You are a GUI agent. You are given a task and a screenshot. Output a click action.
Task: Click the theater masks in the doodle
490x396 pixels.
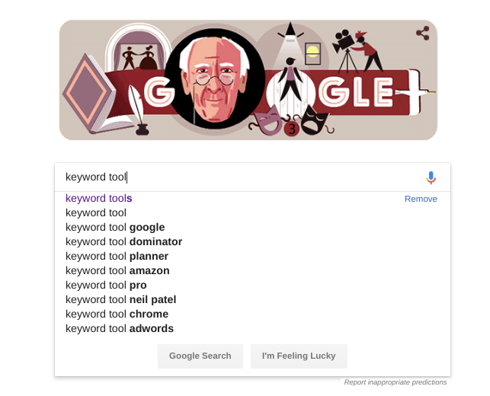pos(292,121)
